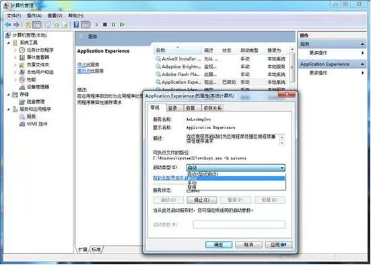Open the 操作(A) menu
371x265 pixels.
click(x=34, y=15)
